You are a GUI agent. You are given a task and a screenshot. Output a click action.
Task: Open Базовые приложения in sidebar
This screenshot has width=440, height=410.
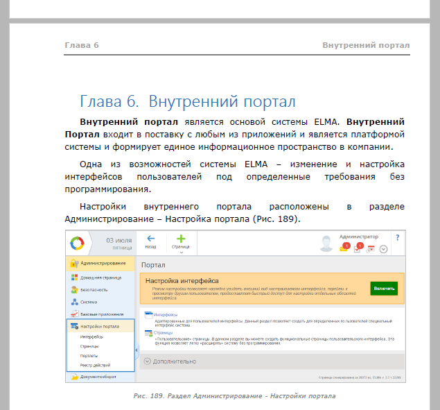(x=100, y=314)
